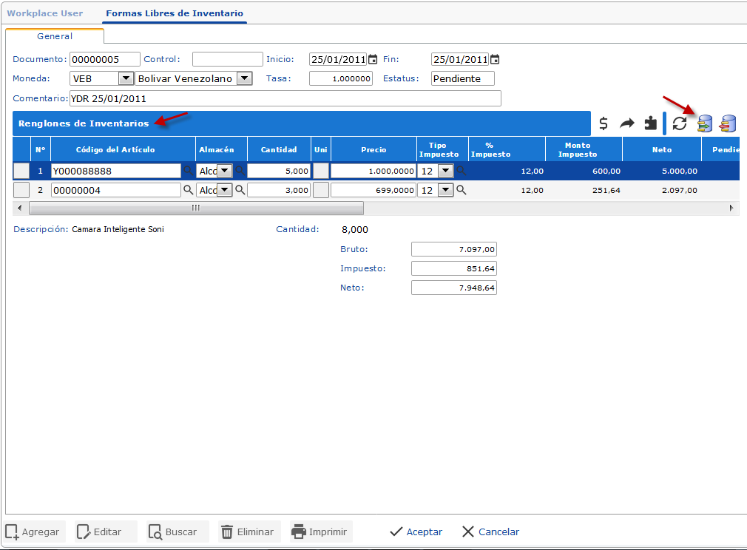Select row 1 using its row selector box
This screenshot has width=747, height=550.
(x=21, y=171)
